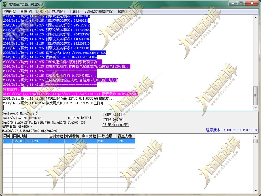Click the 授权信息 log line

(11, 89)
